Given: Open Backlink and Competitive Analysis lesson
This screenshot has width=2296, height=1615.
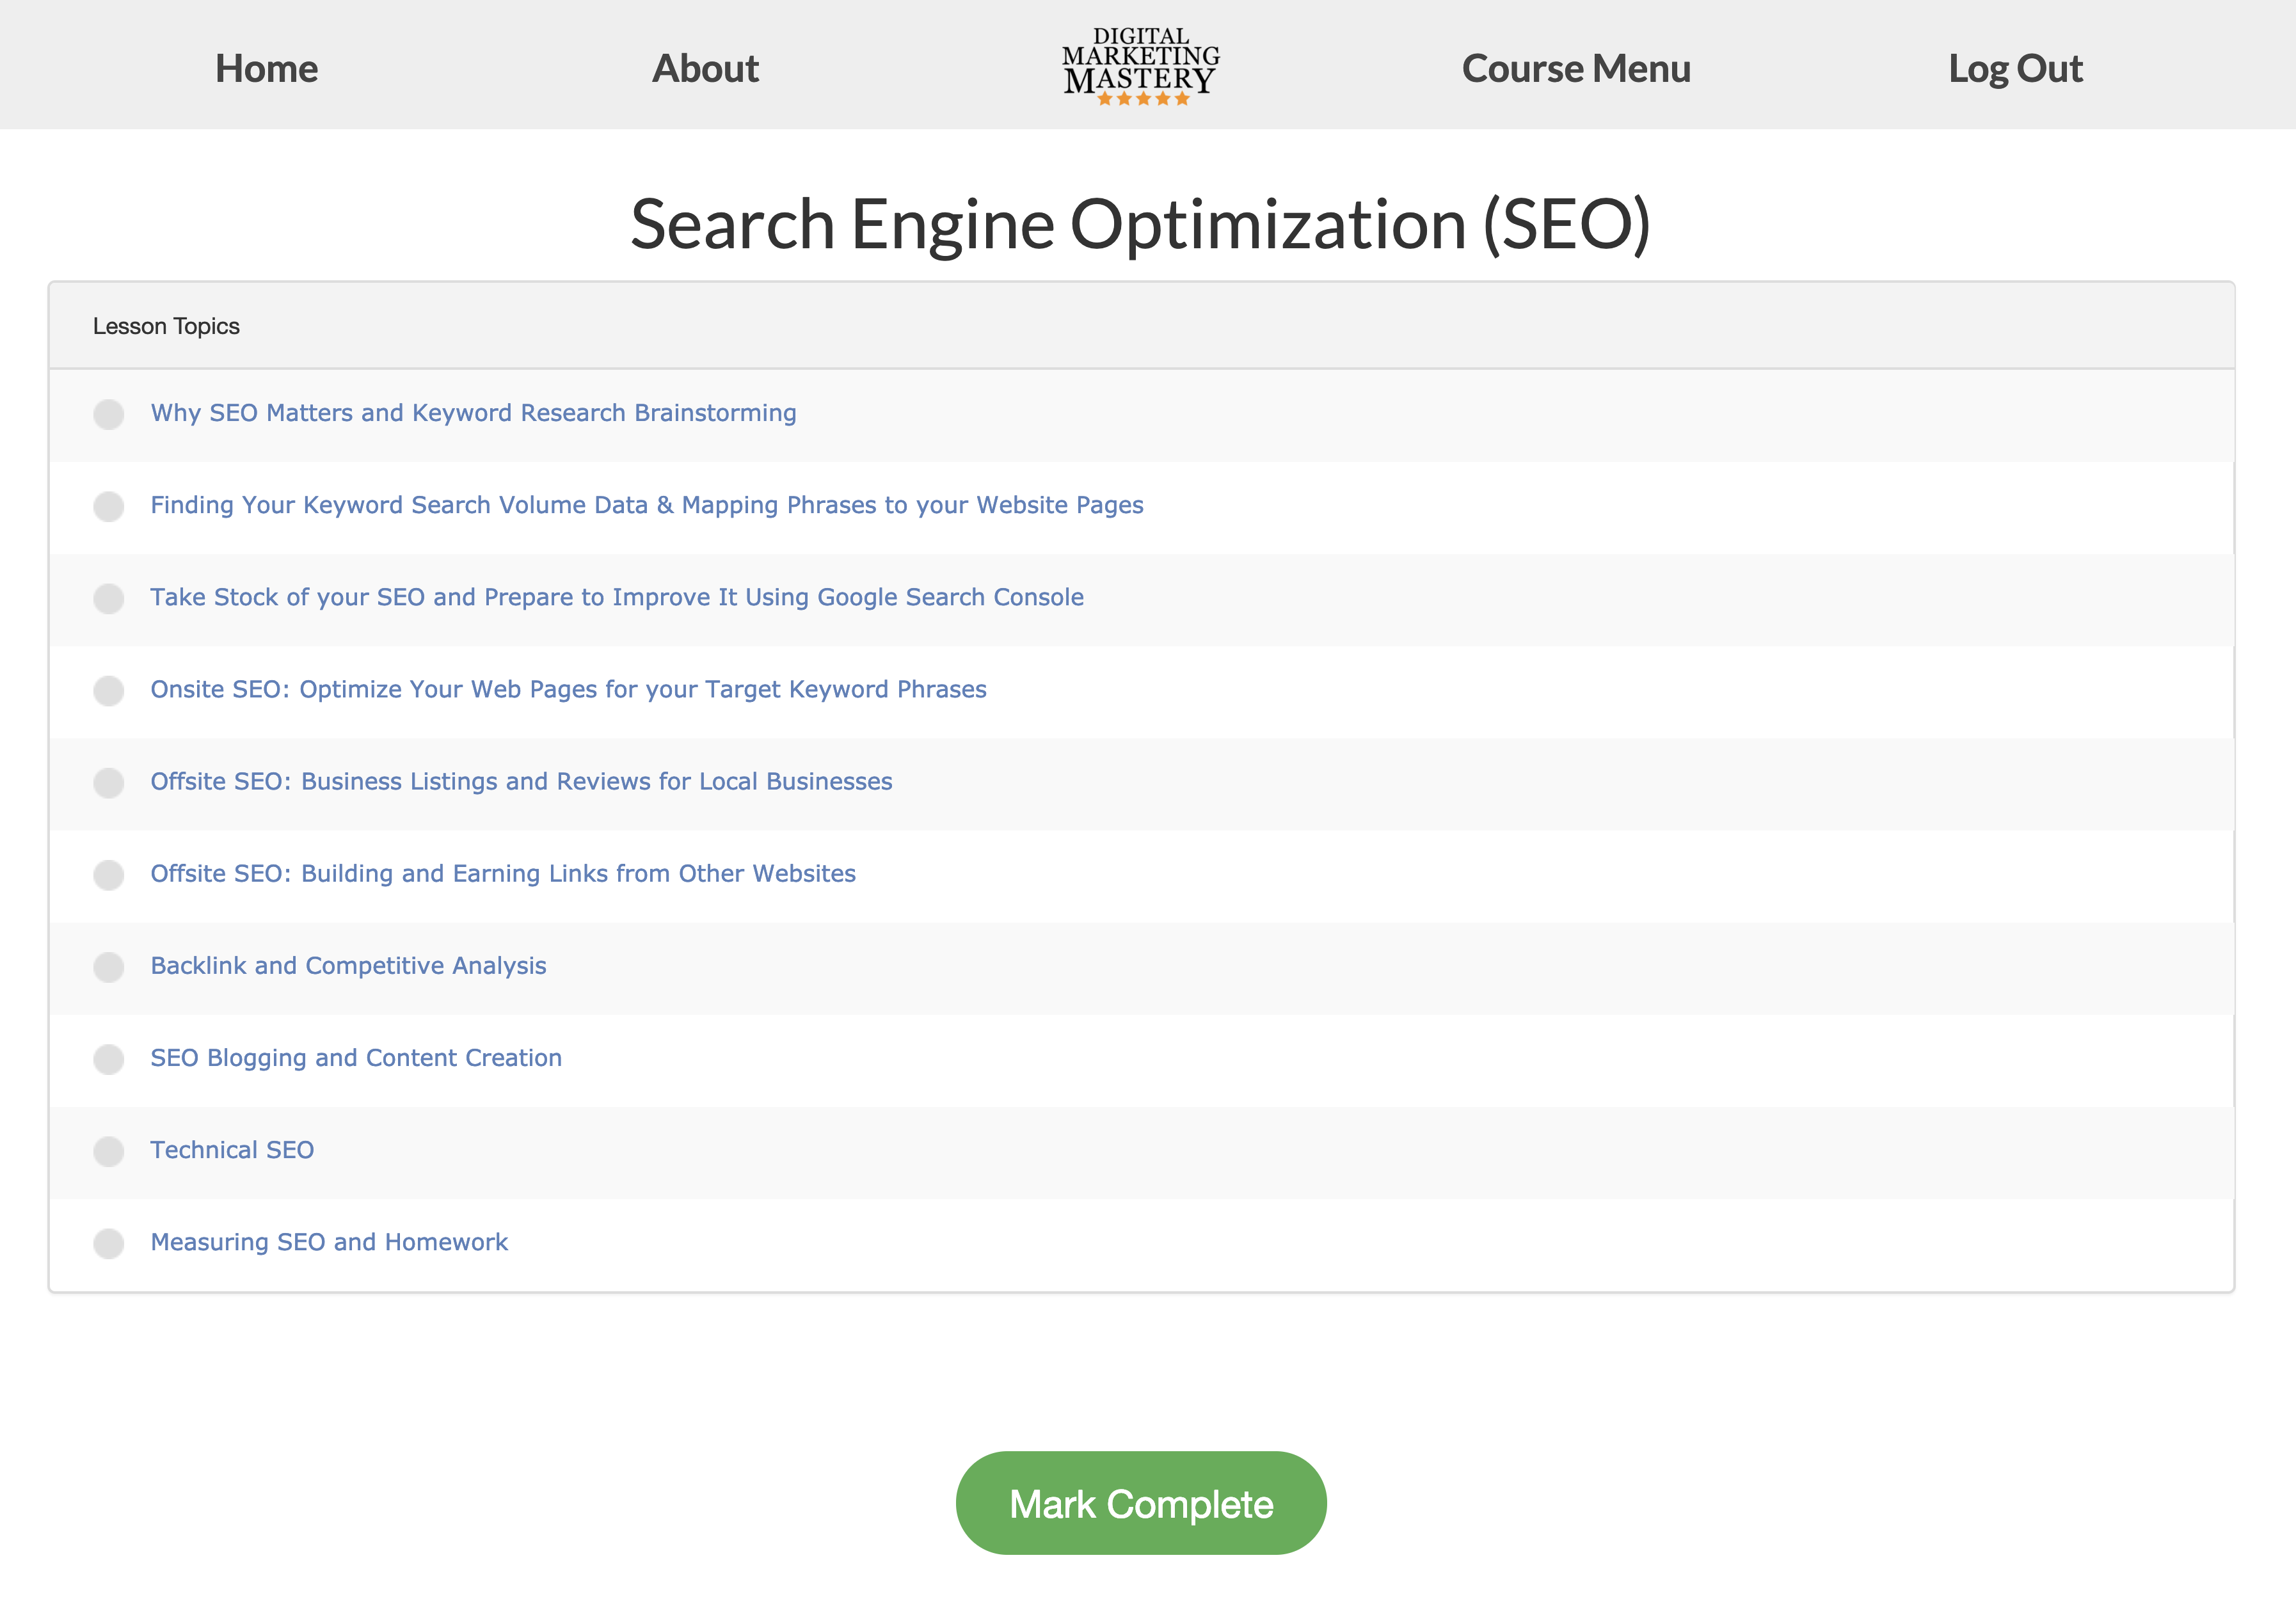Looking at the screenshot, I should [x=348, y=965].
